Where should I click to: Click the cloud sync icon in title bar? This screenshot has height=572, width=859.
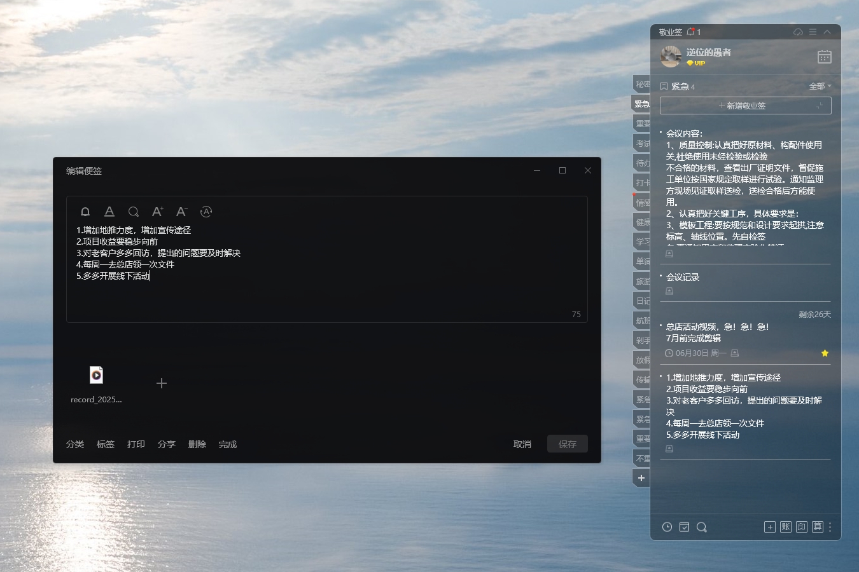click(798, 32)
